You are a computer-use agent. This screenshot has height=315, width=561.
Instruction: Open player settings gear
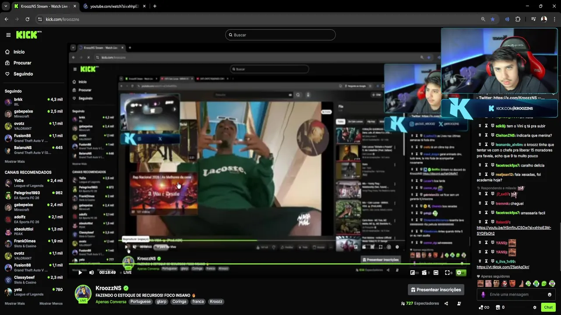459,273
